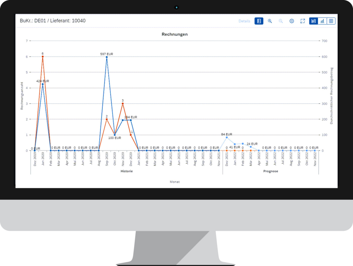
Task: Select the 424 EUR blue data point
Action: (43, 84)
